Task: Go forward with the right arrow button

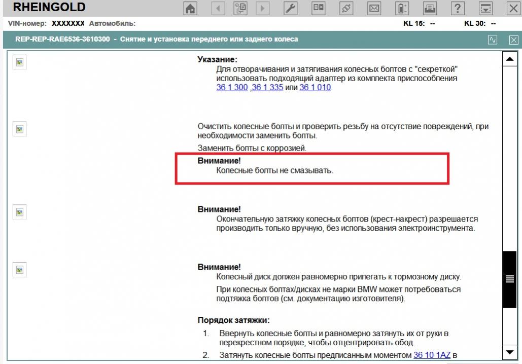Action: pos(263,9)
